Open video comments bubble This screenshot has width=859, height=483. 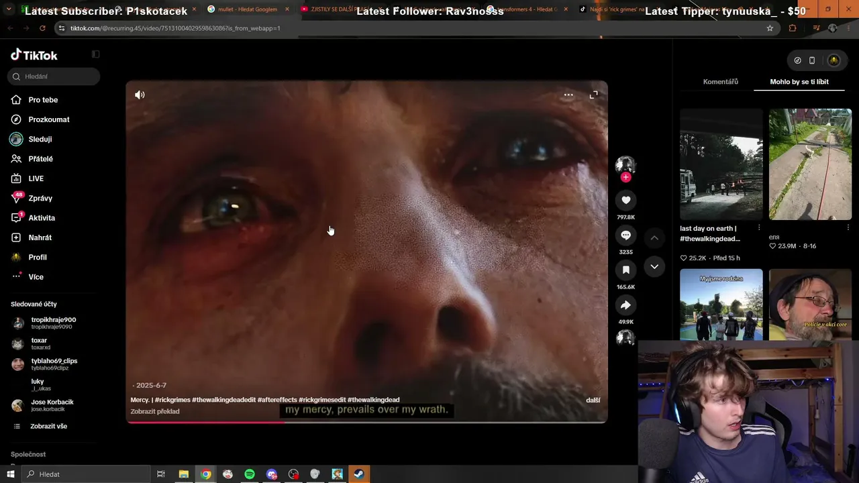[x=625, y=235]
